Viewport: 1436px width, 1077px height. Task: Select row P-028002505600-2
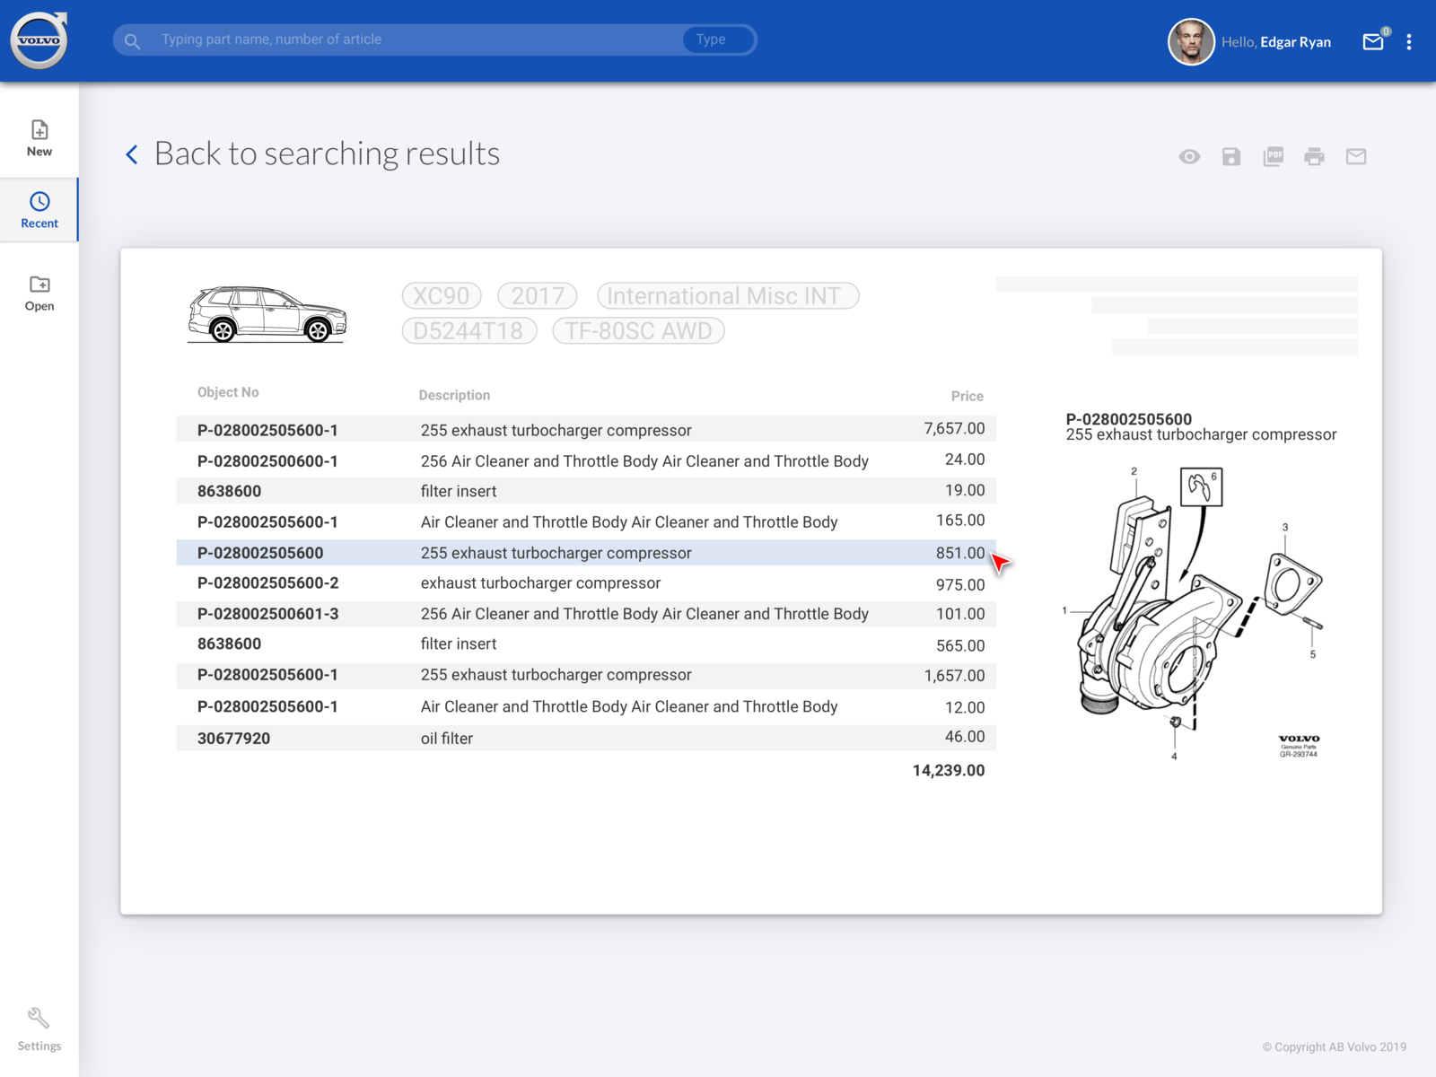[x=586, y=583]
